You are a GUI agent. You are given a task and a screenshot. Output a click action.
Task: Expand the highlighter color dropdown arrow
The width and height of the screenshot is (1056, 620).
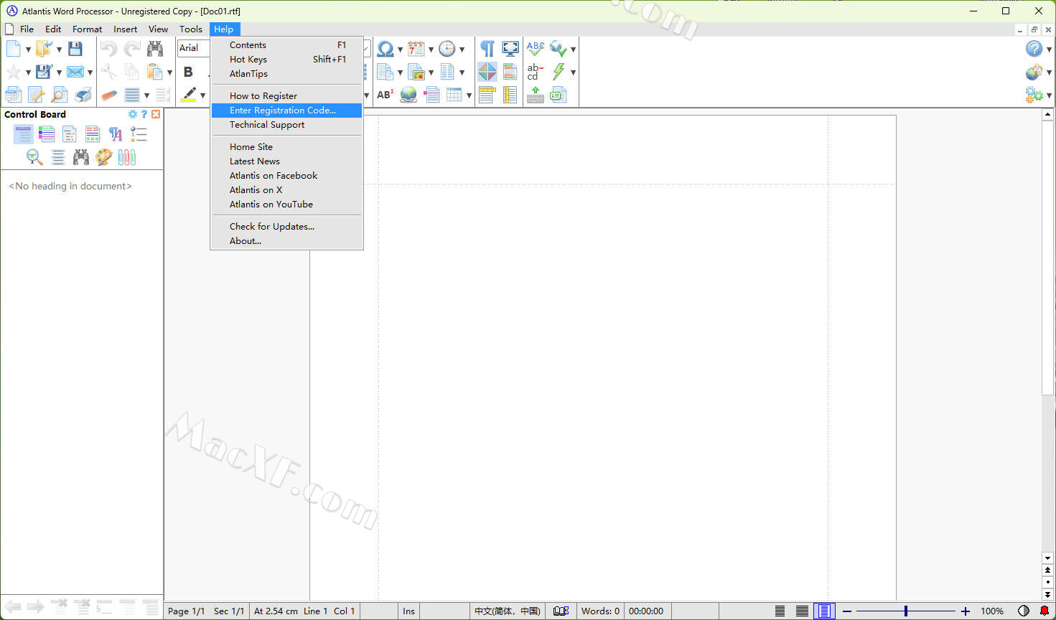coord(202,95)
